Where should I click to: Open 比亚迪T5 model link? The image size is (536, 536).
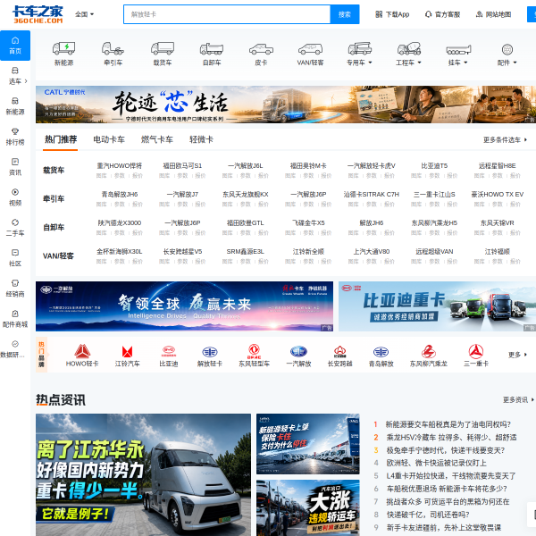(x=434, y=166)
